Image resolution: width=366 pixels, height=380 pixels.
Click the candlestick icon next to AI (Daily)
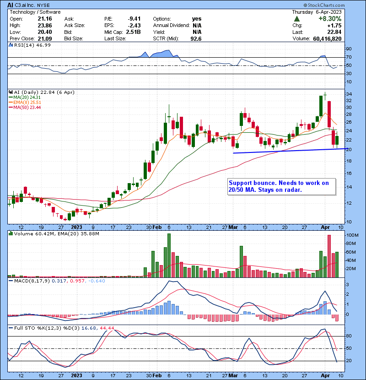click(11, 92)
